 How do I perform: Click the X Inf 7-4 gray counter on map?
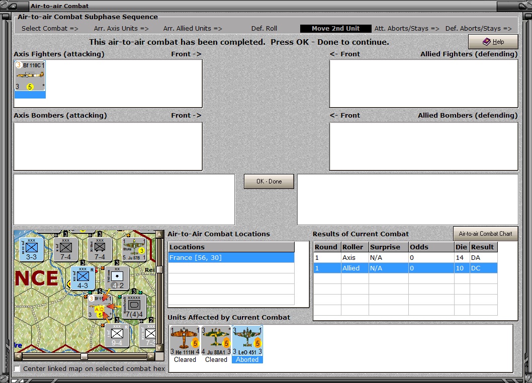point(66,249)
